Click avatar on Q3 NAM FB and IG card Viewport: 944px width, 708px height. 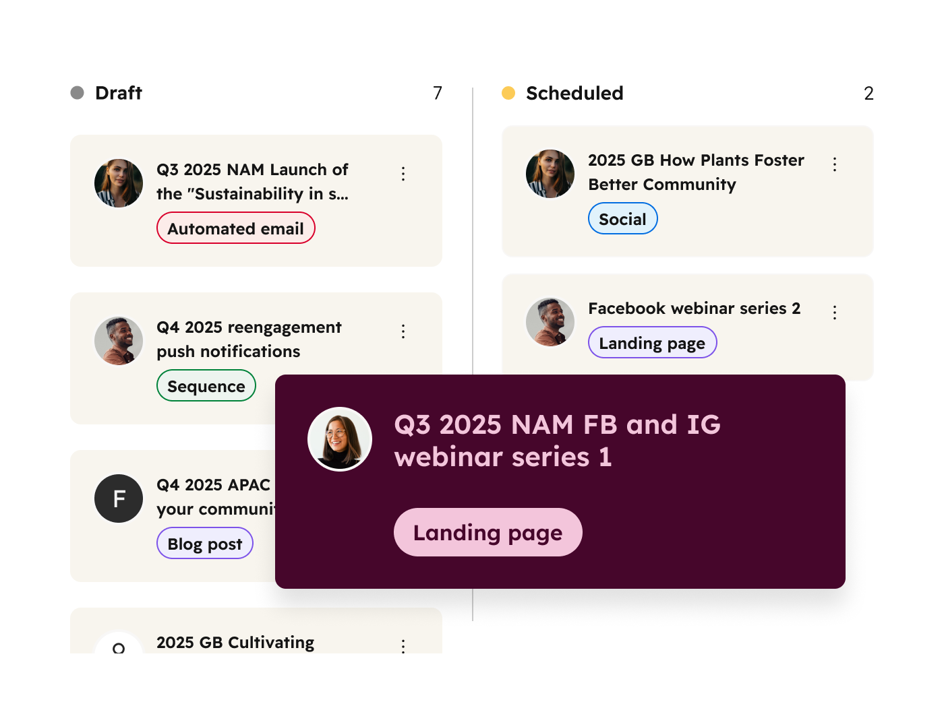pyautogui.click(x=340, y=439)
